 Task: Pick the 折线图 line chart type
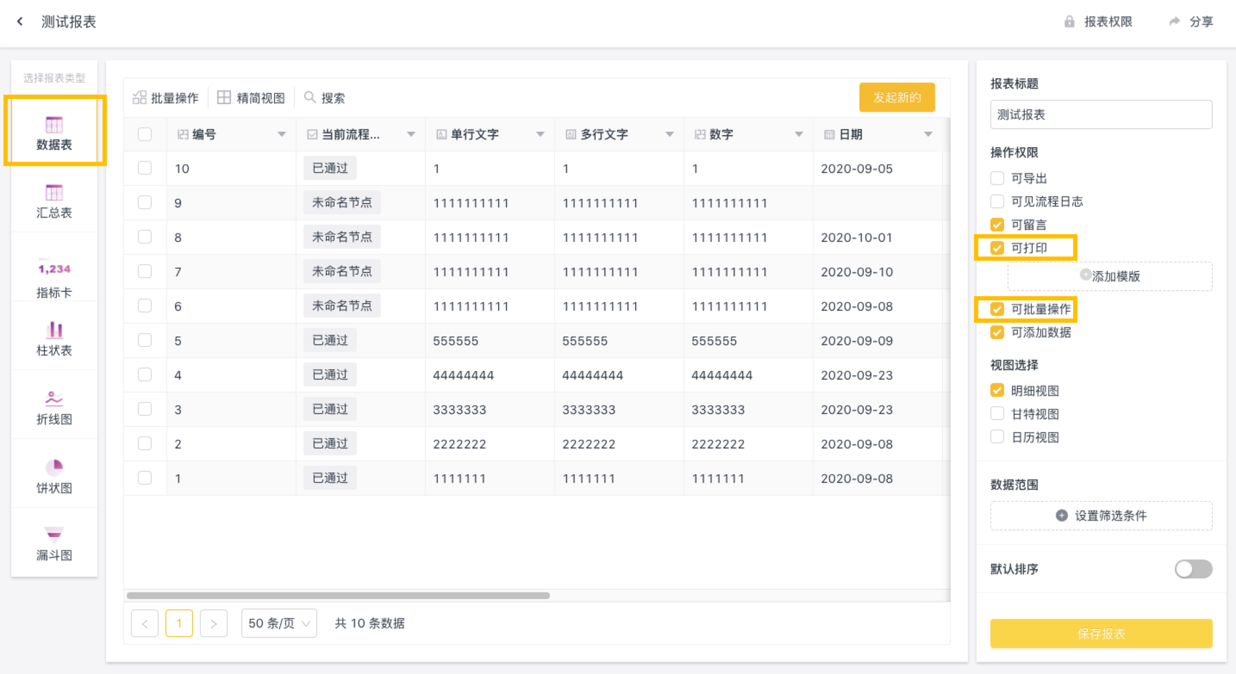(54, 408)
